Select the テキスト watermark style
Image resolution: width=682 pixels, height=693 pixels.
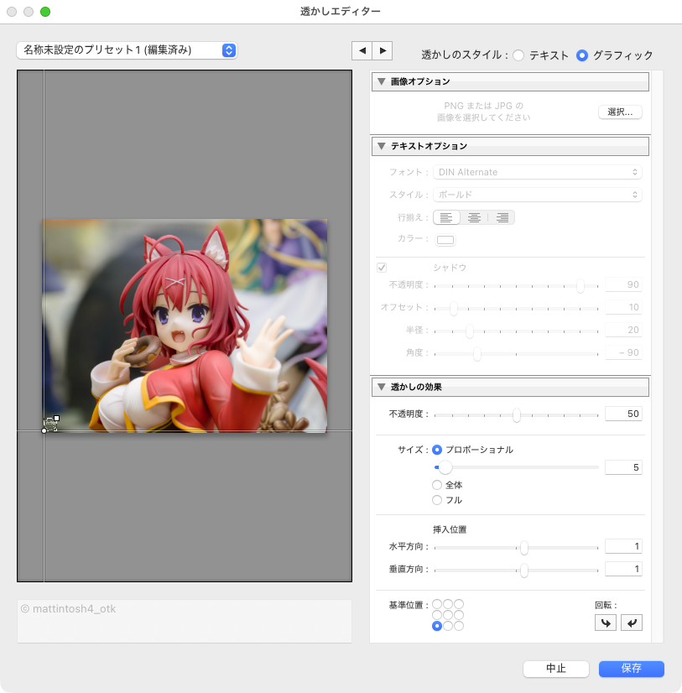[518, 55]
